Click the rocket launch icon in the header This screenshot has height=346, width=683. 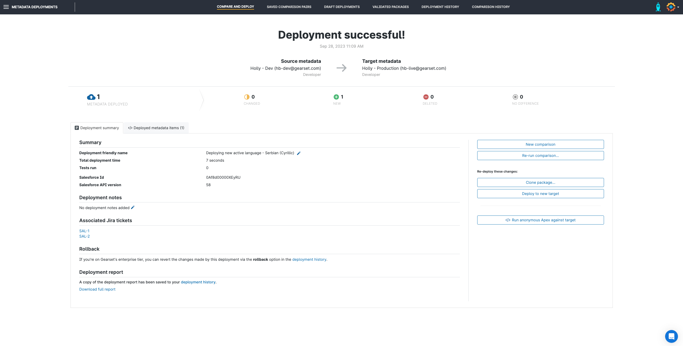[658, 7]
